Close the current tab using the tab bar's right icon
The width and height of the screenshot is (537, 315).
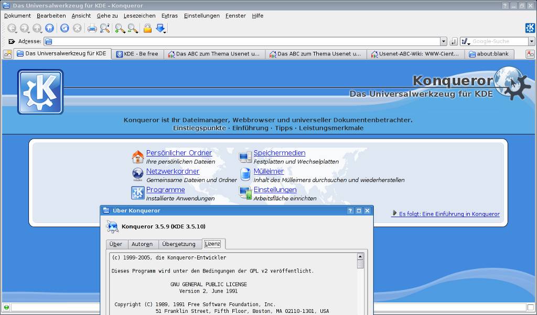coord(530,54)
